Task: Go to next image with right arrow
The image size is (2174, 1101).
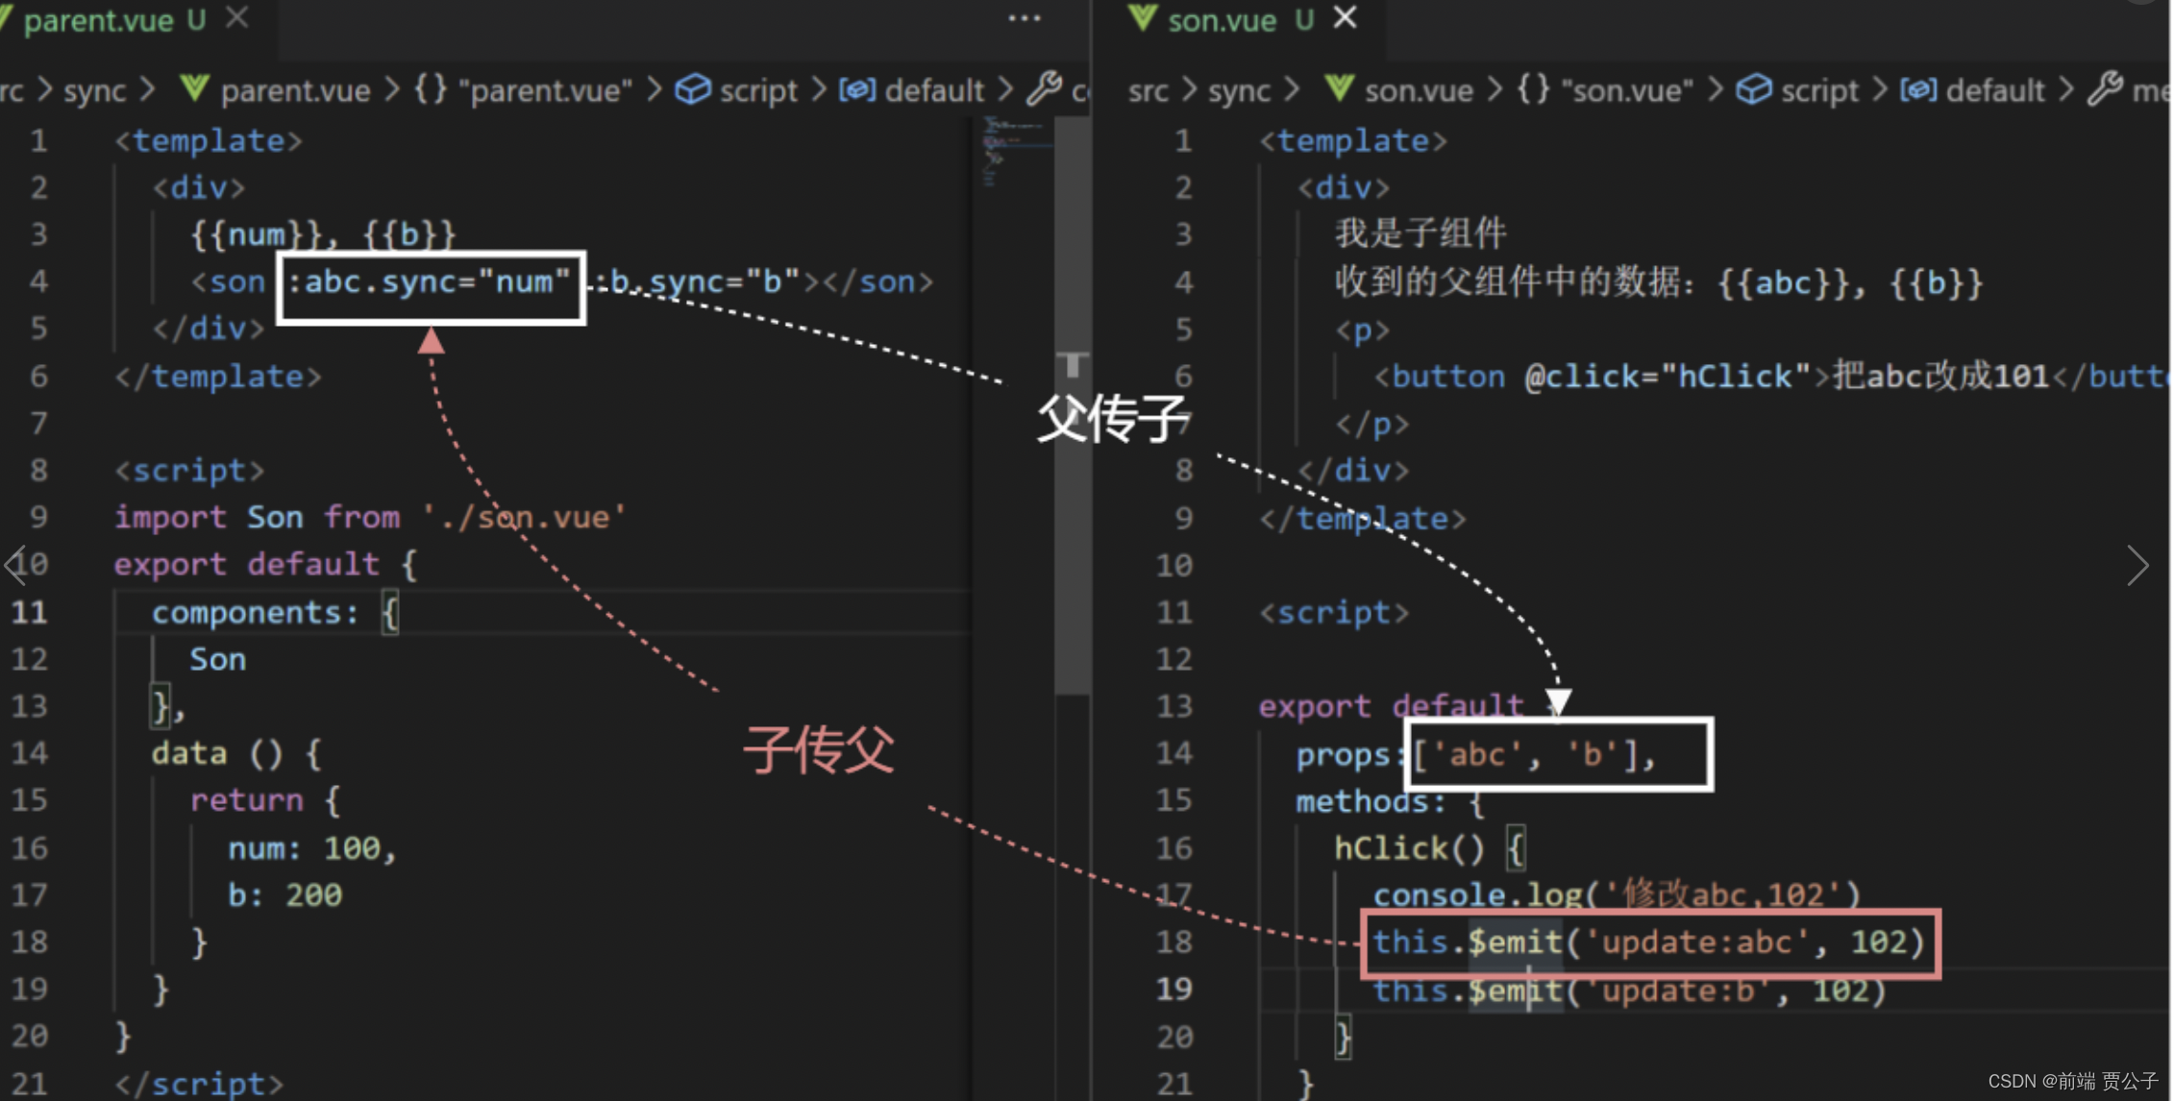Action: (x=2137, y=565)
